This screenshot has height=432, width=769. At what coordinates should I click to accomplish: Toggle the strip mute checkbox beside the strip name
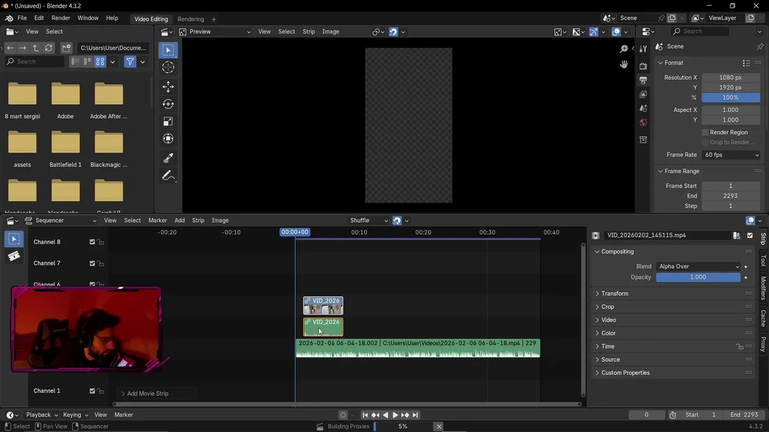pos(750,235)
